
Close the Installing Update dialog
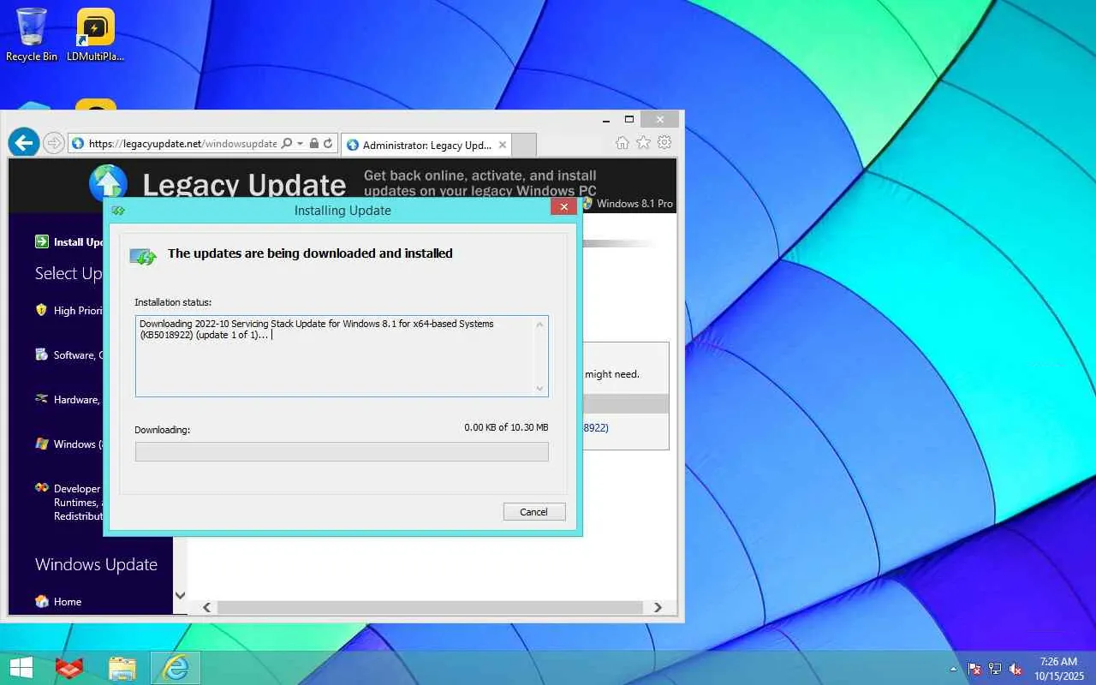point(563,206)
